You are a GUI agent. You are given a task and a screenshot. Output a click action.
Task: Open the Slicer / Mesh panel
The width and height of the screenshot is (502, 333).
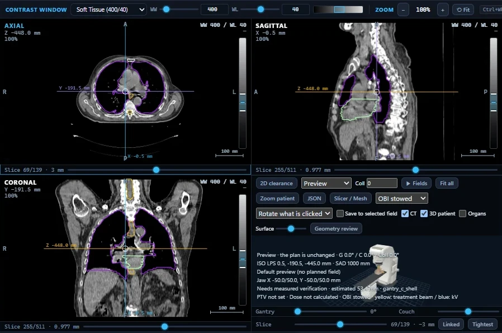pos(351,198)
